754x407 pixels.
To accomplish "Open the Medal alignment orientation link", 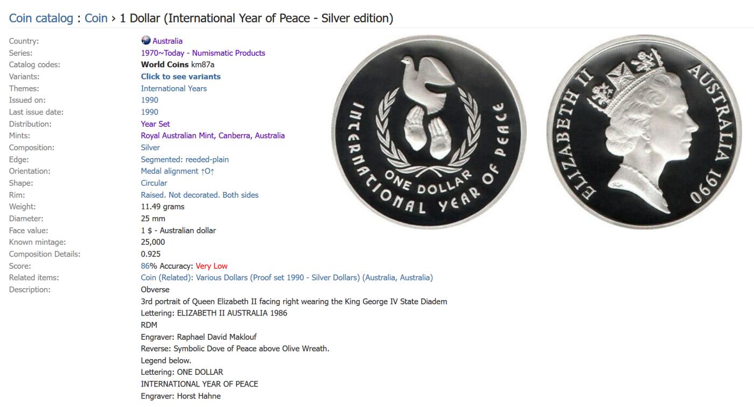I will [x=178, y=171].
